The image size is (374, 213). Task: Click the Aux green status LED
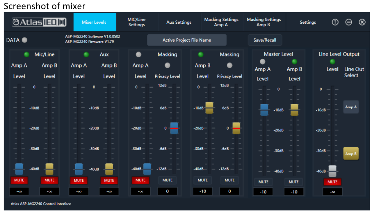(x=86, y=54)
